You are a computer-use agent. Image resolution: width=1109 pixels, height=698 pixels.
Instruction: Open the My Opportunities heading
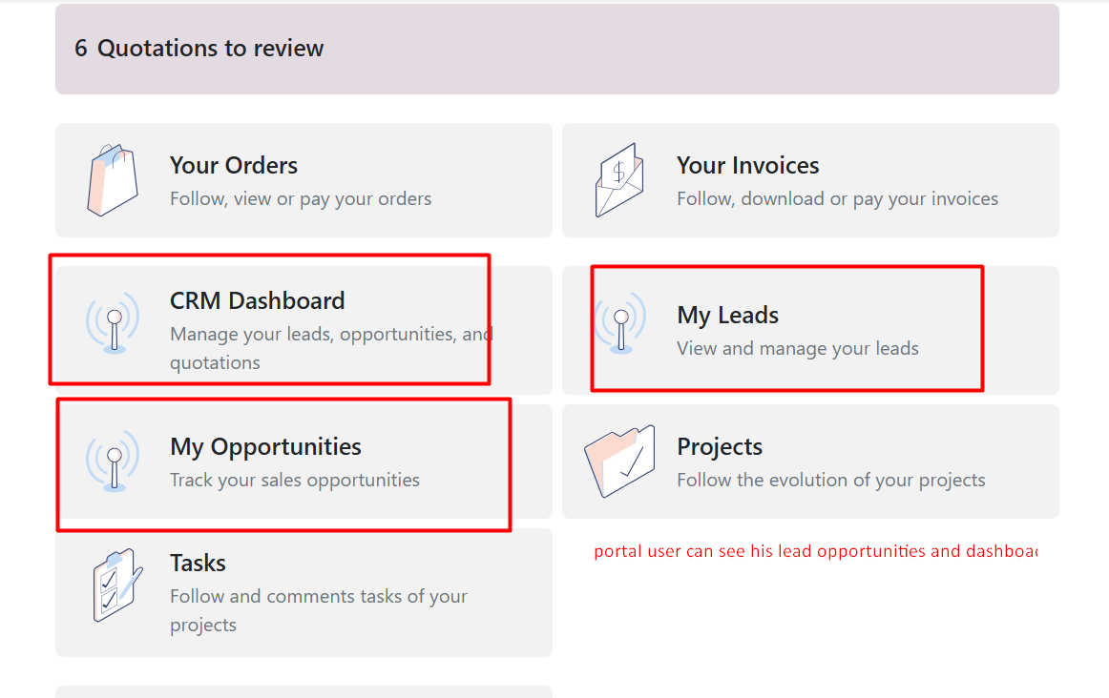coord(265,447)
